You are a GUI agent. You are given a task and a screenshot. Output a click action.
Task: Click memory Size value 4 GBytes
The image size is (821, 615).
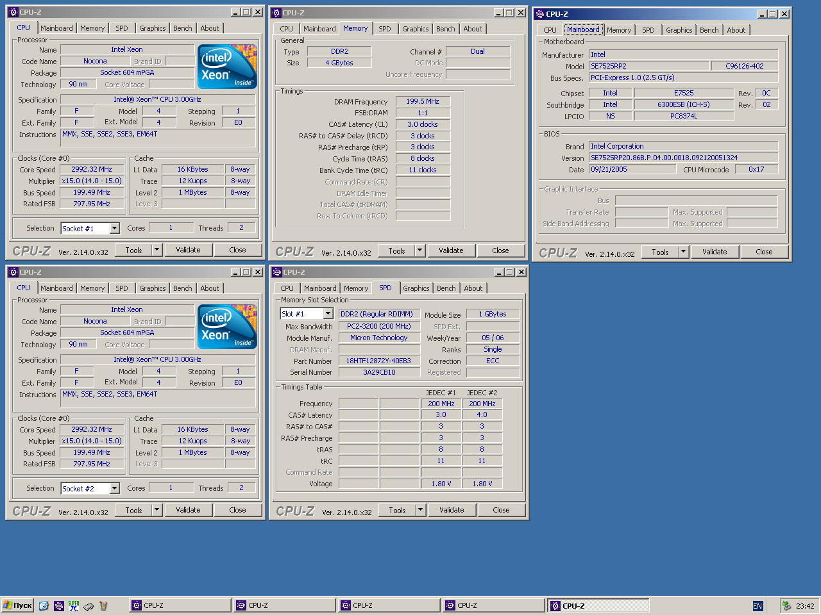pyautogui.click(x=339, y=63)
